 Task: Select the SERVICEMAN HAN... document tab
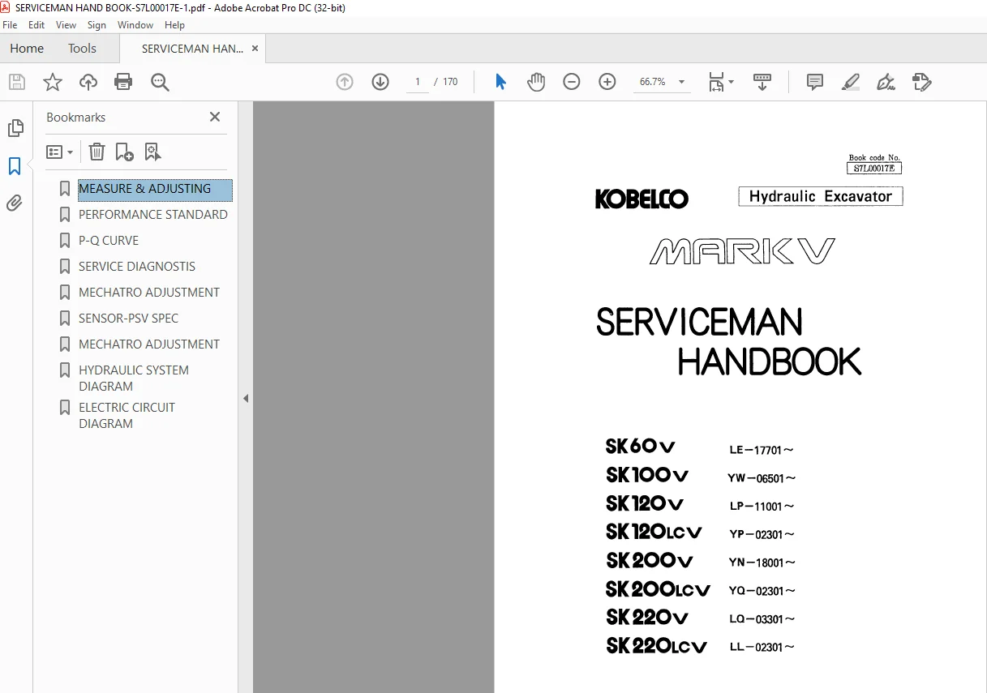click(192, 49)
